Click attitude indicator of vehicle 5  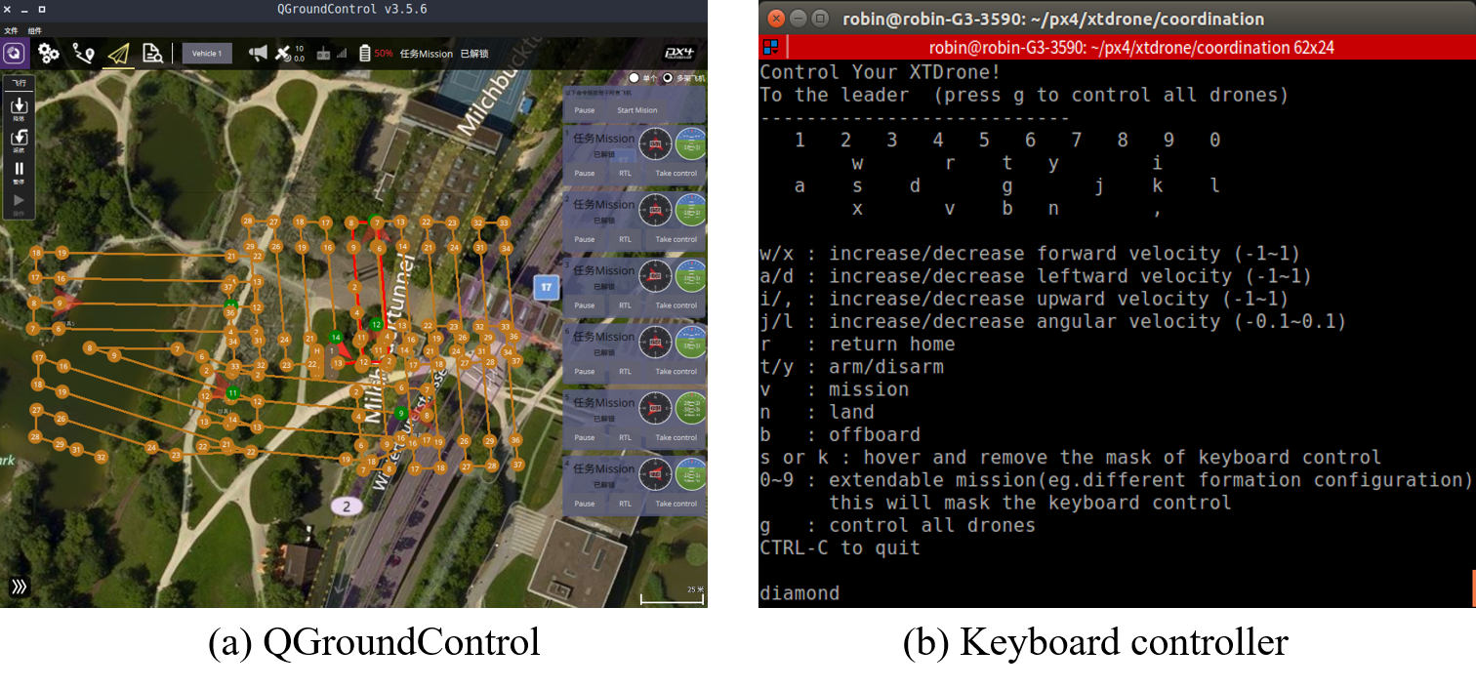click(691, 409)
